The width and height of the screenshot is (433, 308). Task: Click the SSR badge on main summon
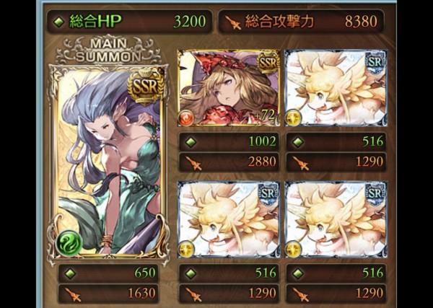pyautogui.click(x=145, y=86)
